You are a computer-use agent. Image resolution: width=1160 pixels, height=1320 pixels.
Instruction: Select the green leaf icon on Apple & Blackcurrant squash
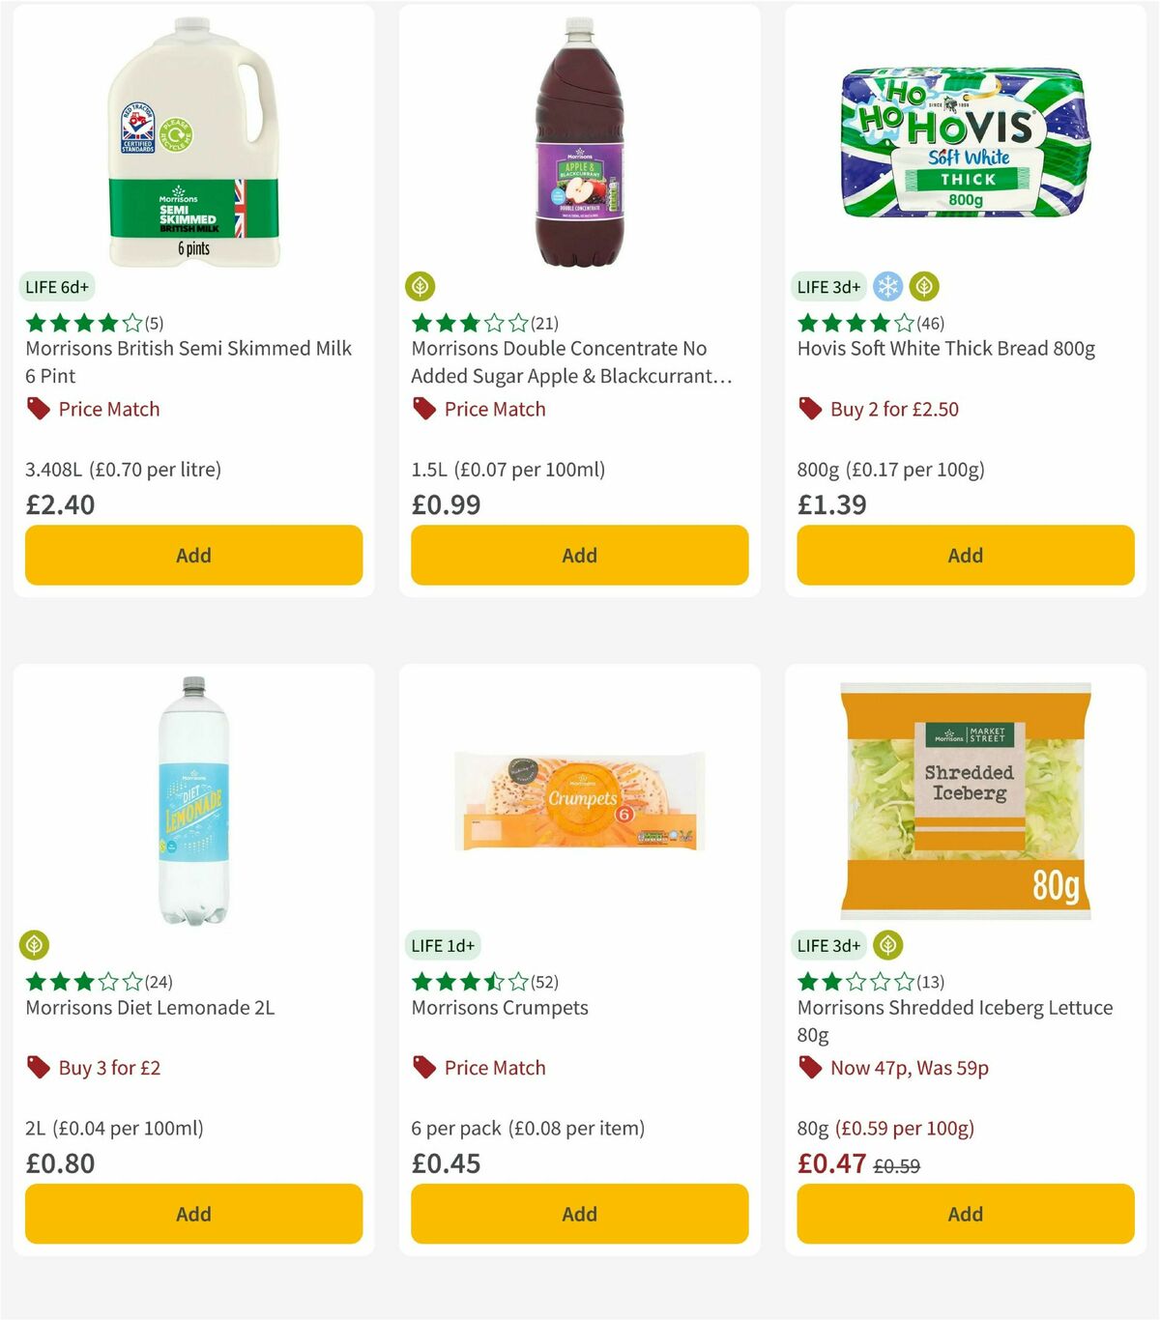pyautogui.click(x=419, y=286)
